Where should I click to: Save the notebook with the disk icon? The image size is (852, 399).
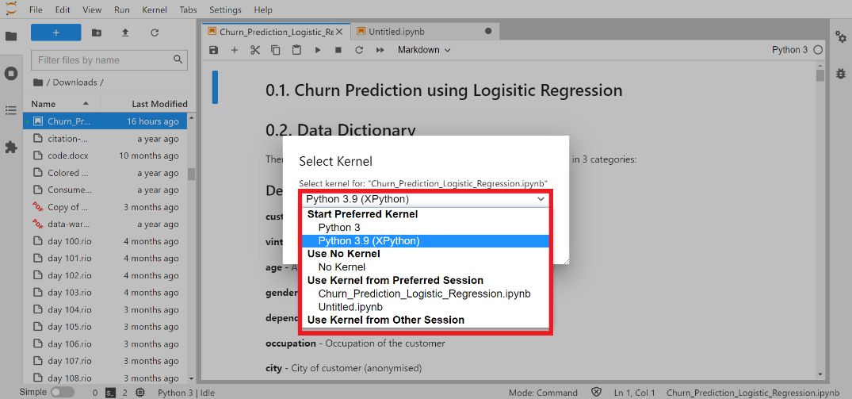[213, 50]
